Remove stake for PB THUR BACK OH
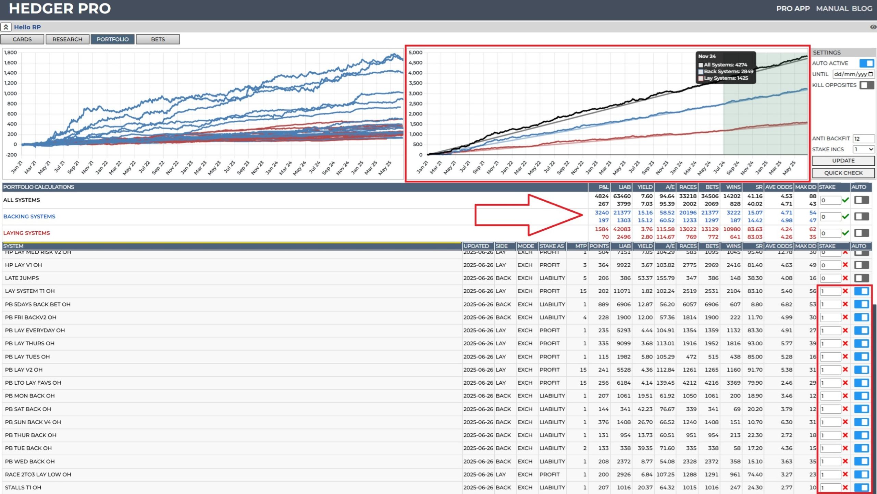Image resolution: width=877 pixels, height=494 pixels. [845, 435]
